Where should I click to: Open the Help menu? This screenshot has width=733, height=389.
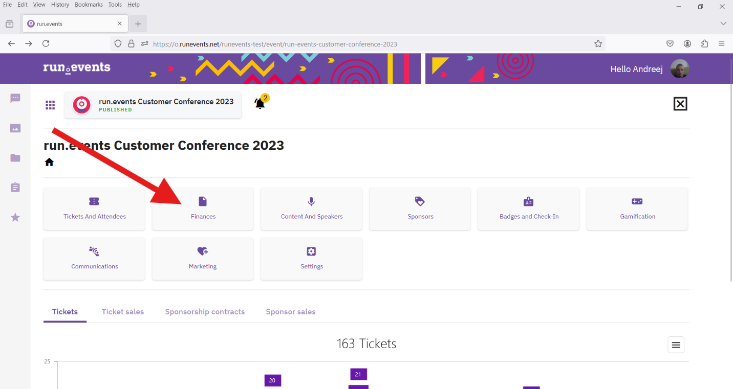tap(133, 5)
